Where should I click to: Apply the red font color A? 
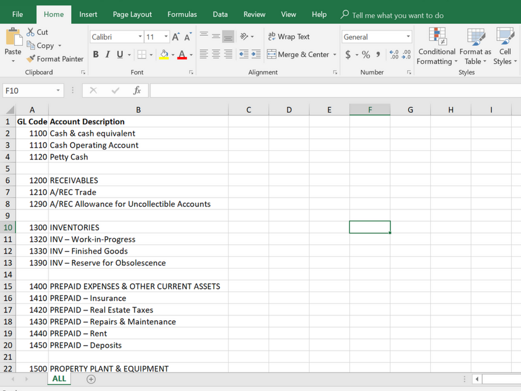coord(182,54)
